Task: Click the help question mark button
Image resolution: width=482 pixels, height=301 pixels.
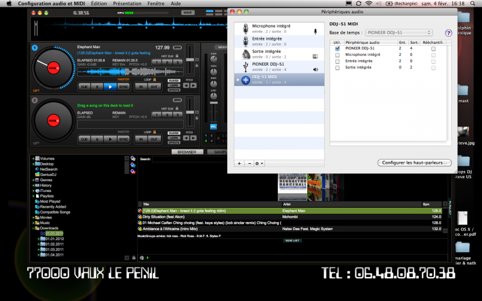Action: coord(448,33)
